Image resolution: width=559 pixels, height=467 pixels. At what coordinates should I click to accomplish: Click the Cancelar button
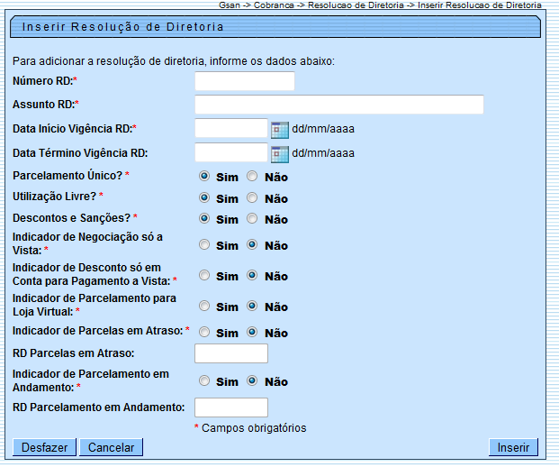[112, 448]
